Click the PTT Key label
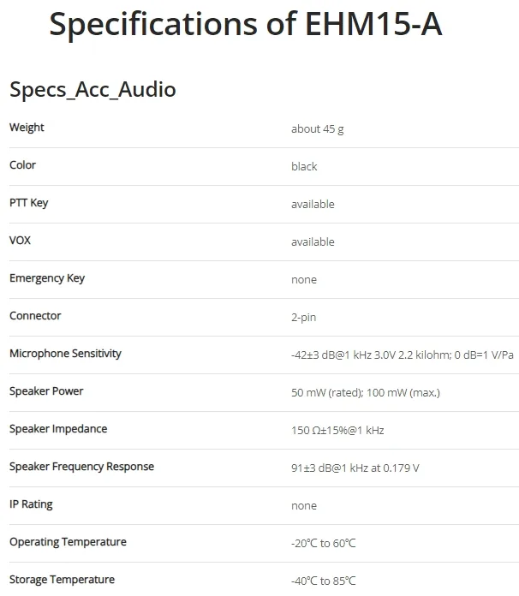Screen dimensions: 519x596 (x=29, y=203)
